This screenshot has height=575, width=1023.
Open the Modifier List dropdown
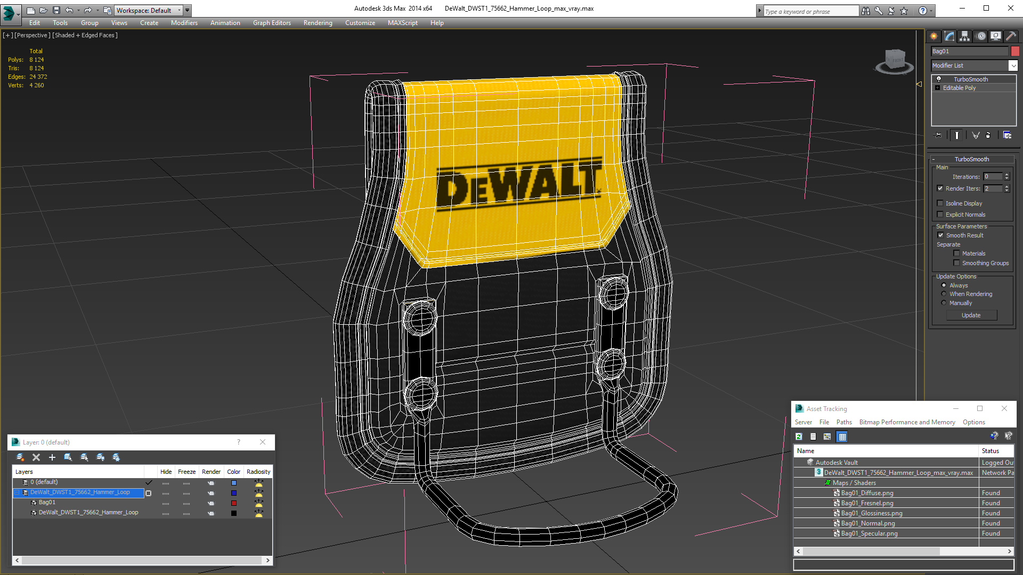click(x=1013, y=65)
